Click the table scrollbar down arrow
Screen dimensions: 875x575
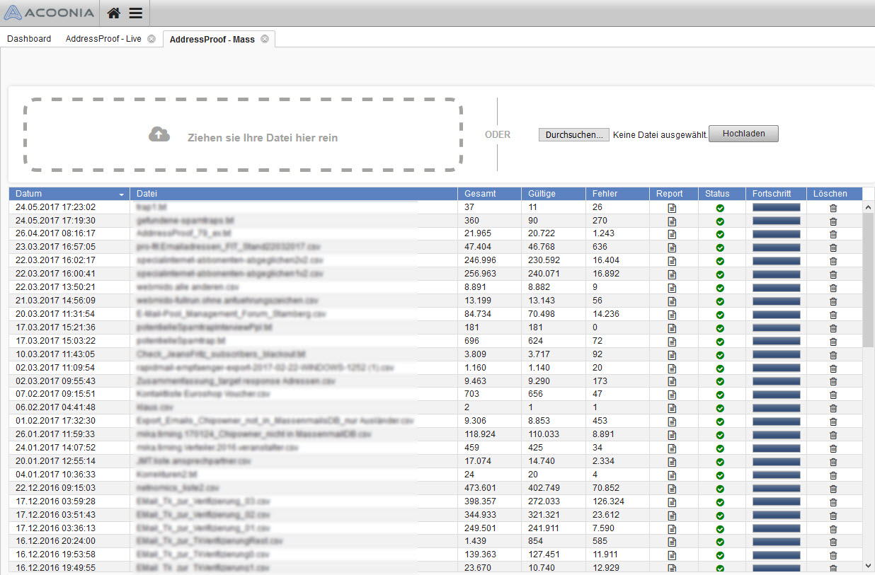click(x=869, y=566)
